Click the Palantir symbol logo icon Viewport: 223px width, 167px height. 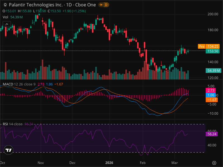(x=5, y=5)
